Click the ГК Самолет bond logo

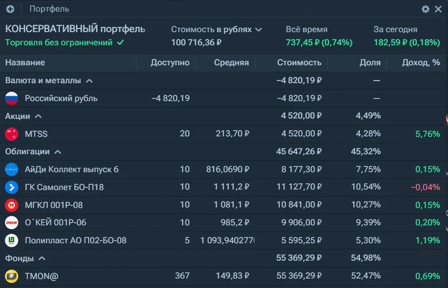pos(12,187)
